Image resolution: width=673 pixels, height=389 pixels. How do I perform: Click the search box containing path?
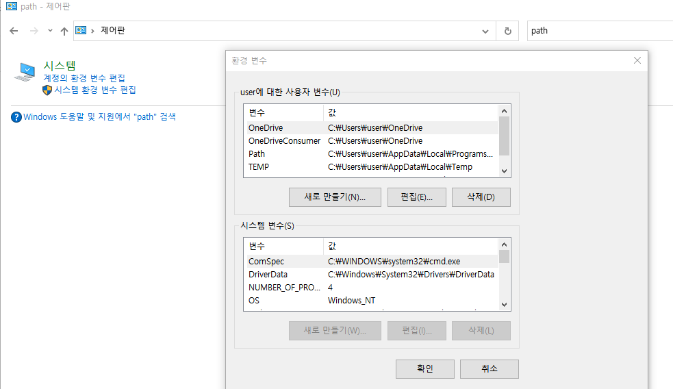click(x=600, y=31)
